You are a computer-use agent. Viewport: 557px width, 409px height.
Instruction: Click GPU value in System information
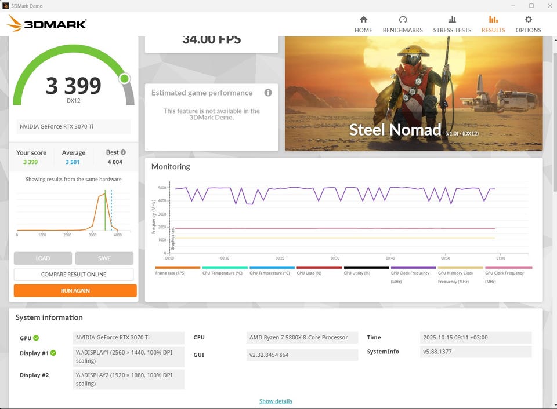coord(129,338)
